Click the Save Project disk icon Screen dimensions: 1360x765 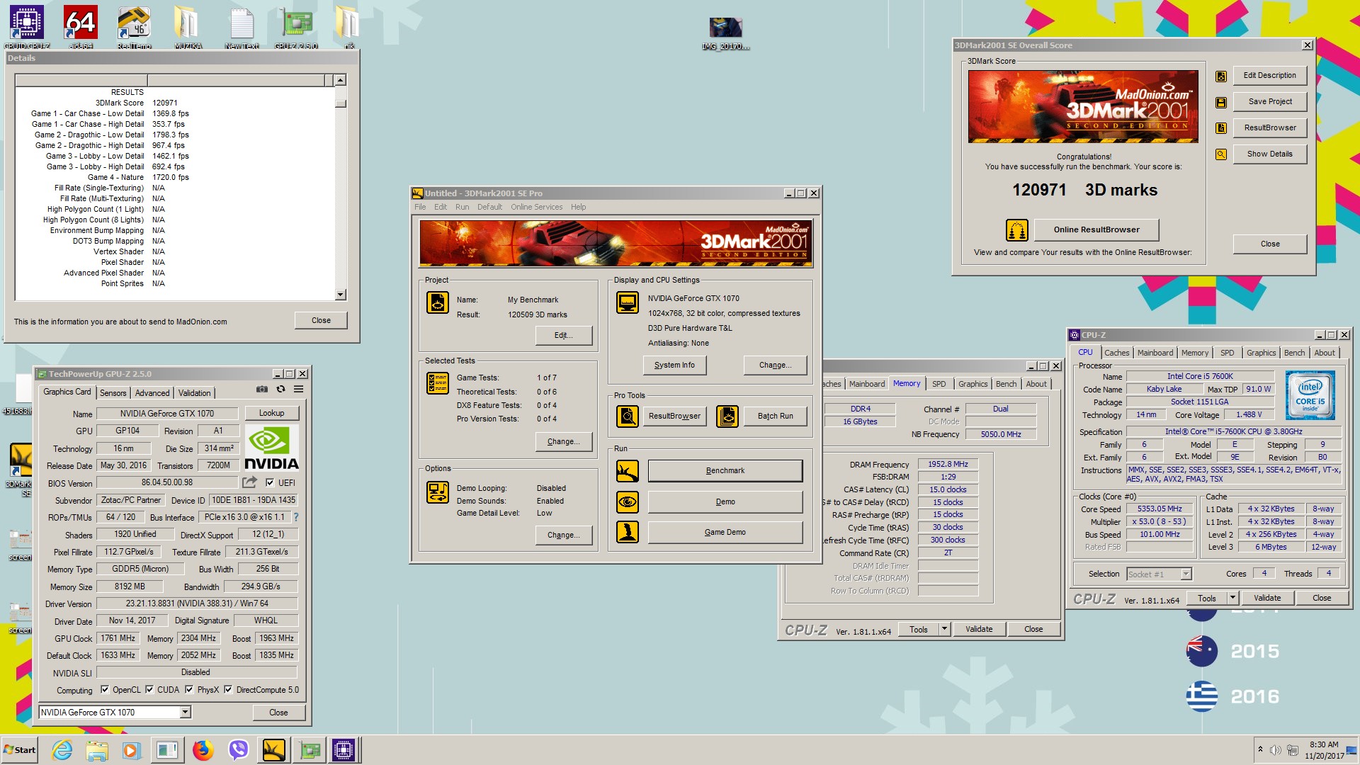(x=1221, y=102)
